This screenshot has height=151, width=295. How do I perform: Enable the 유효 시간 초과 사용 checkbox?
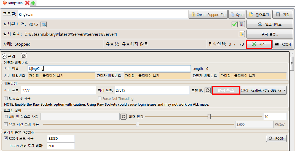(x=6, y=124)
